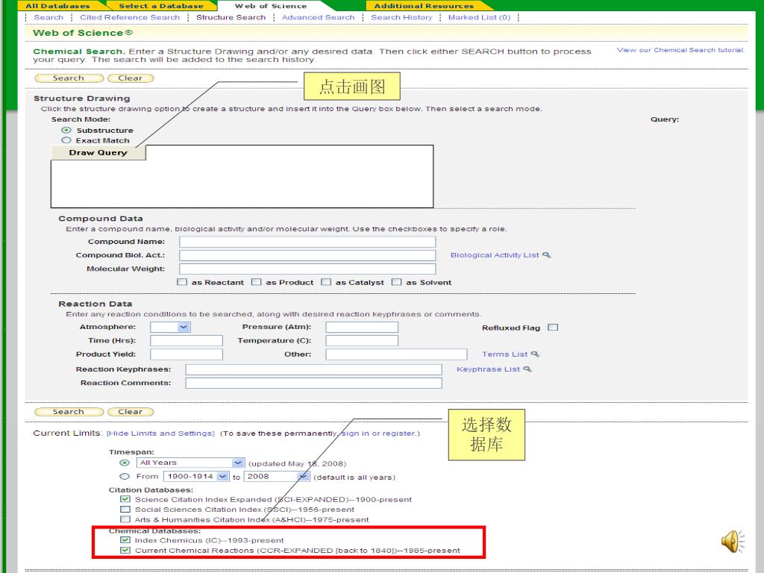
Task: Click the Compound Biol. Act. field
Action: pyautogui.click(x=307, y=255)
